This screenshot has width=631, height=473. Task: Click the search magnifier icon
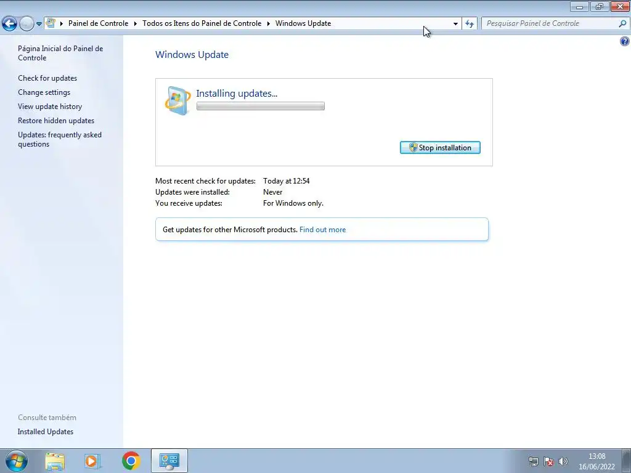[622, 24]
